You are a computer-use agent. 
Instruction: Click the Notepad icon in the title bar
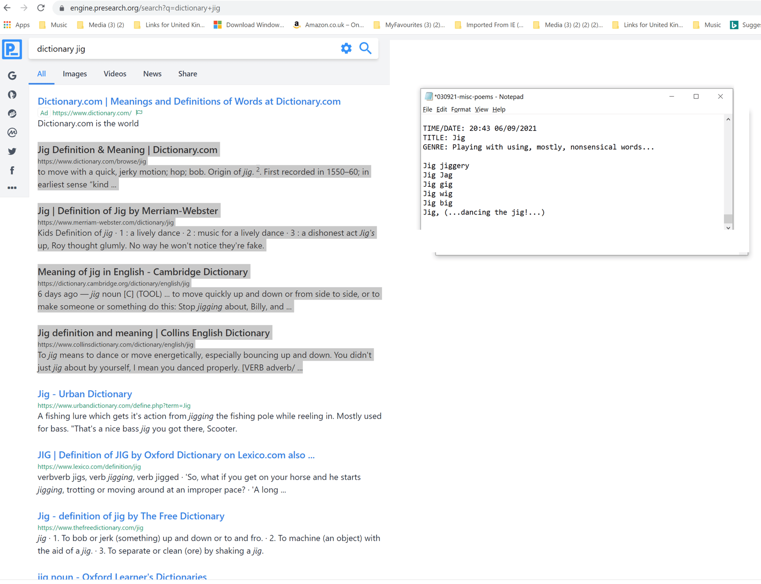point(429,97)
